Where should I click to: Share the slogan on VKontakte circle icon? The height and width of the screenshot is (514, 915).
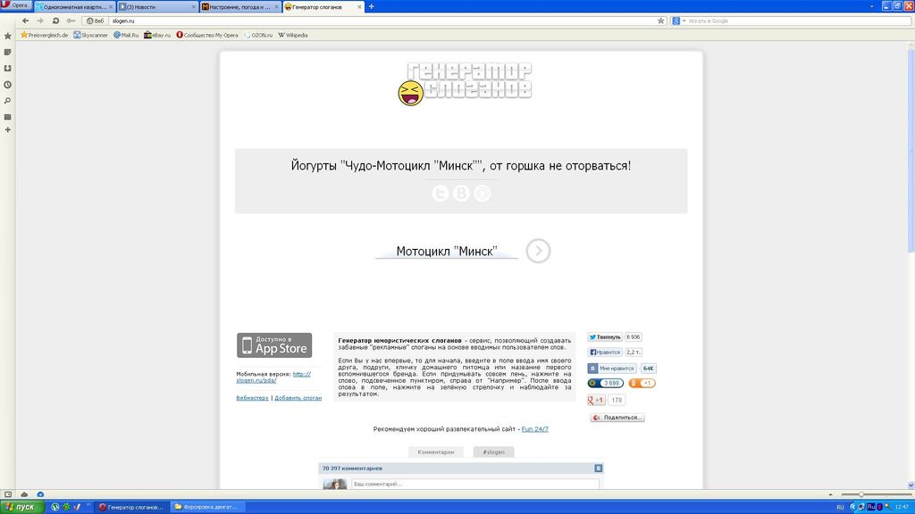pos(462,193)
